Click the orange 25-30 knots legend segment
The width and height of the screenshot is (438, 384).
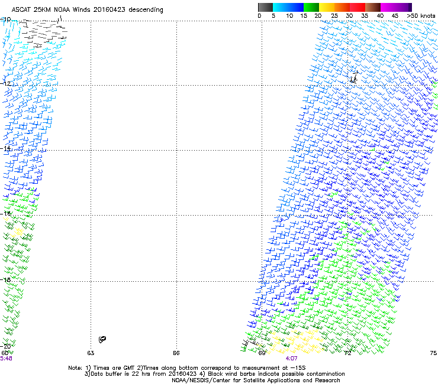[x=342, y=7]
